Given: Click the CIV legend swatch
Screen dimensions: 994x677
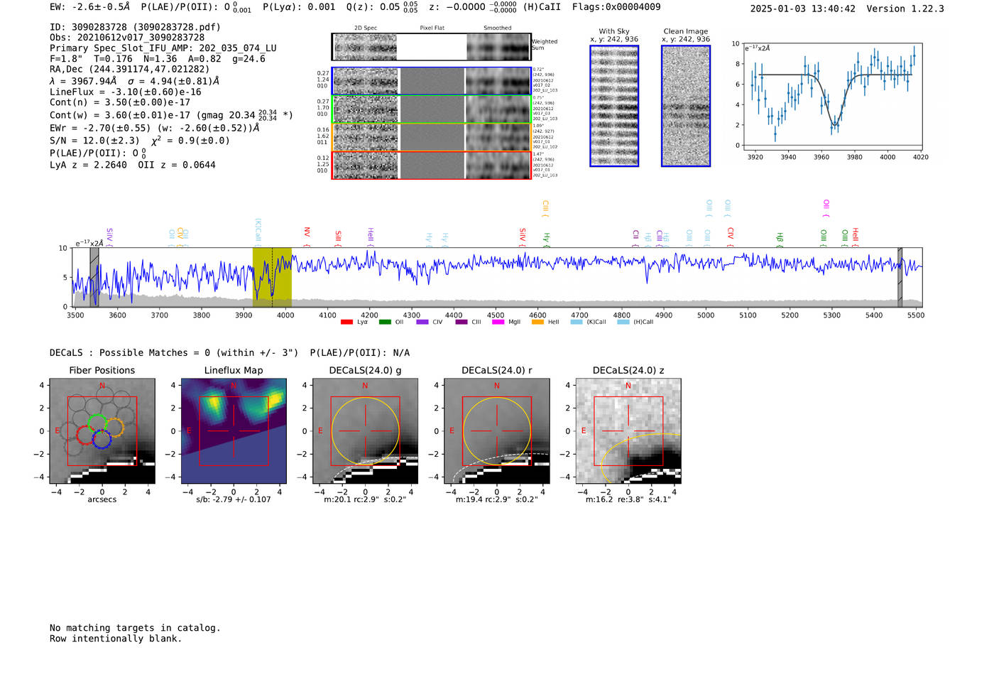Looking at the screenshot, I should click(x=422, y=322).
